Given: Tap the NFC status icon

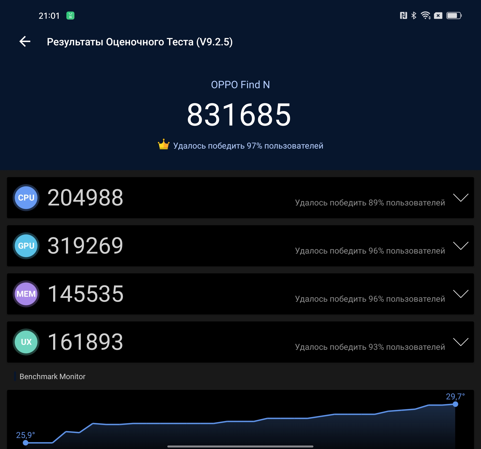Looking at the screenshot, I should coord(403,16).
